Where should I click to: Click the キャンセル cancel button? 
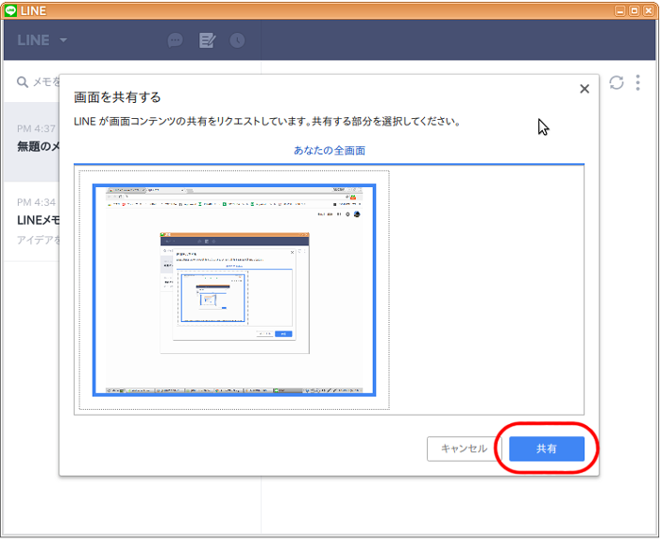point(464,449)
